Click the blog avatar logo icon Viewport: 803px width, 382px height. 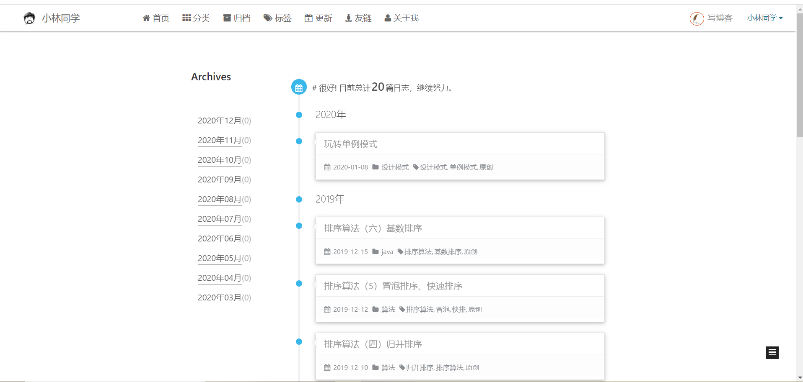click(29, 18)
